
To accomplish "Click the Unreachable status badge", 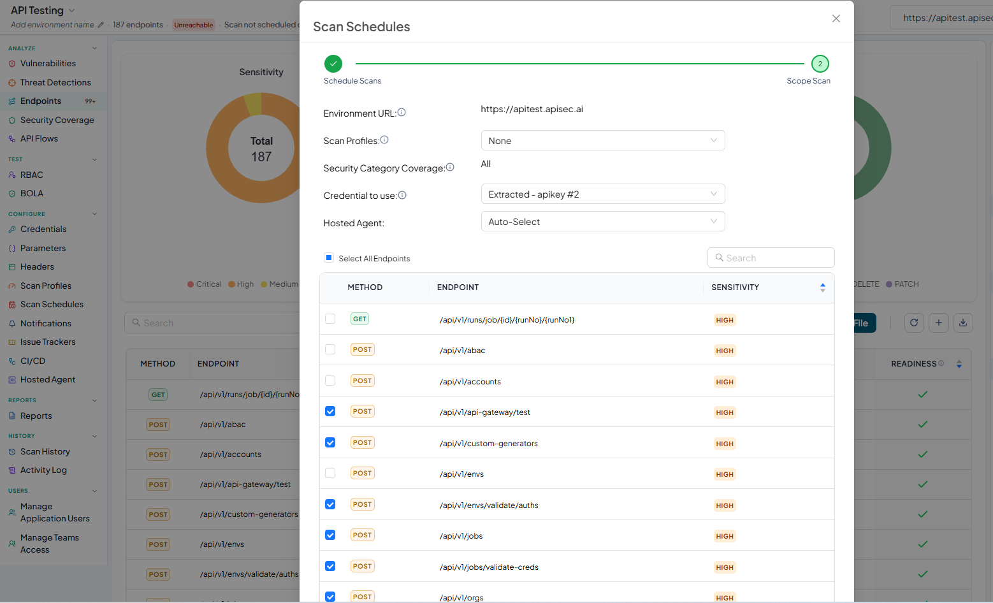I will tap(194, 25).
